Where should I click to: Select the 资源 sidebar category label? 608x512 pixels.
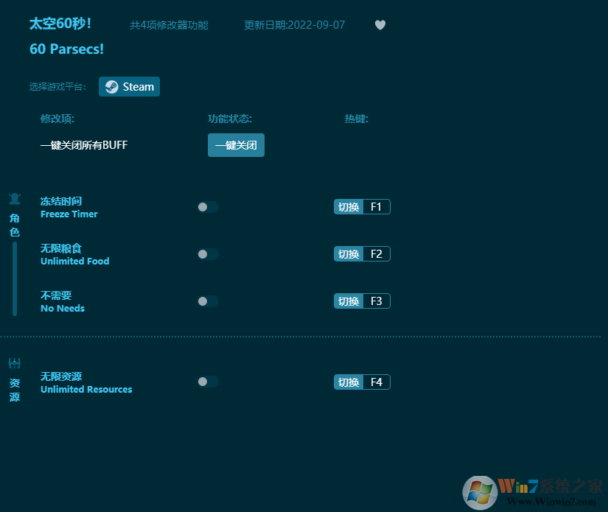pyautogui.click(x=15, y=390)
